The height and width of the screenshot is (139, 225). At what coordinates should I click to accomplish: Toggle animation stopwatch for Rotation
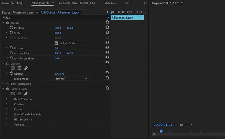(11, 48)
